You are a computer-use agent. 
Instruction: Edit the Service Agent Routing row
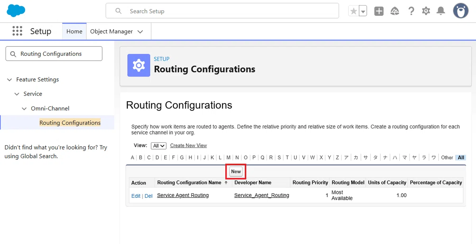(136, 196)
